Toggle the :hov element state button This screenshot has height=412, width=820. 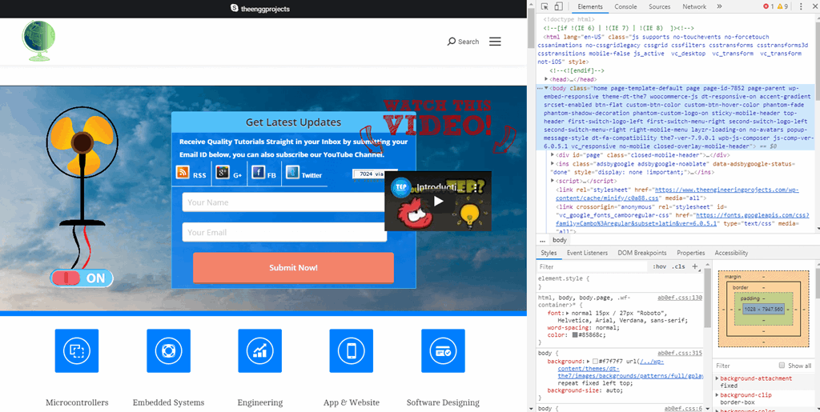(x=659, y=266)
